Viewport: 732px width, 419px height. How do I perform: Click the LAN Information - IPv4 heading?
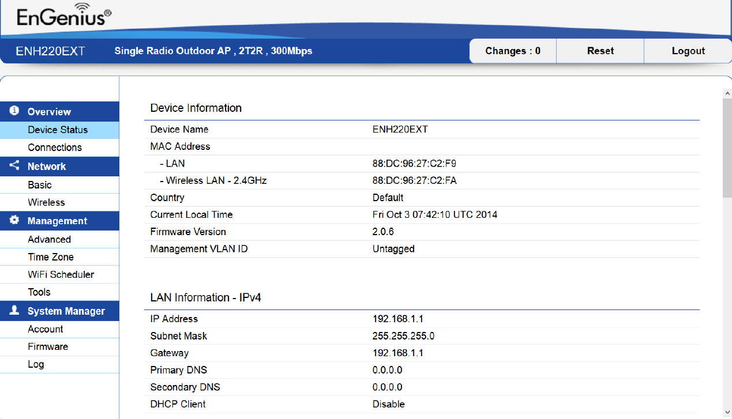pos(206,297)
